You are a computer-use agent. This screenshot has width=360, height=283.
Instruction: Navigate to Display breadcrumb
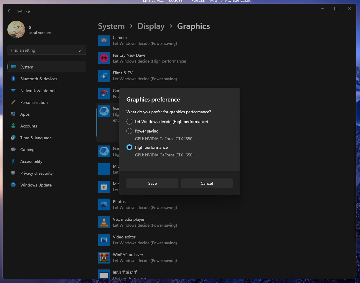(x=151, y=26)
